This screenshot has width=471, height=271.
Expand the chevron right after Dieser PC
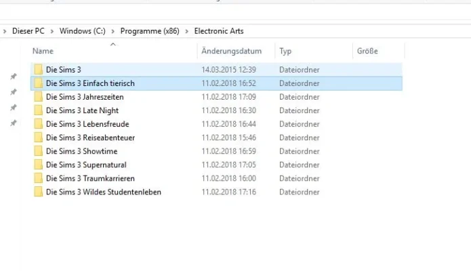pyautogui.click(x=53, y=31)
